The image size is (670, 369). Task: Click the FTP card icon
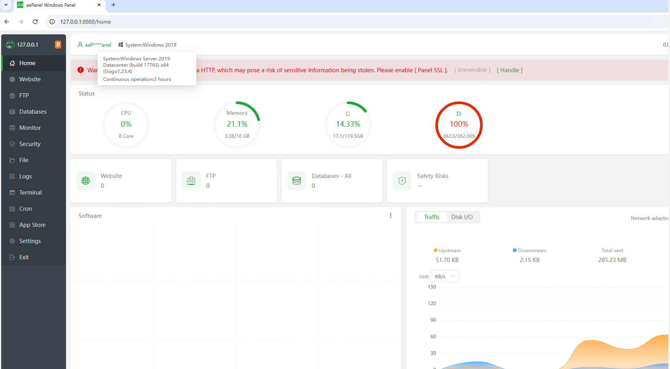click(191, 181)
